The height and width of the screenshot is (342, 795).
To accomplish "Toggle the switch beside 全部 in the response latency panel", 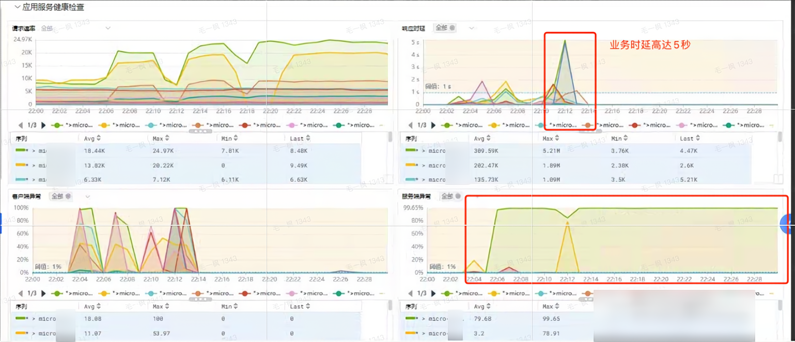I will [x=453, y=28].
